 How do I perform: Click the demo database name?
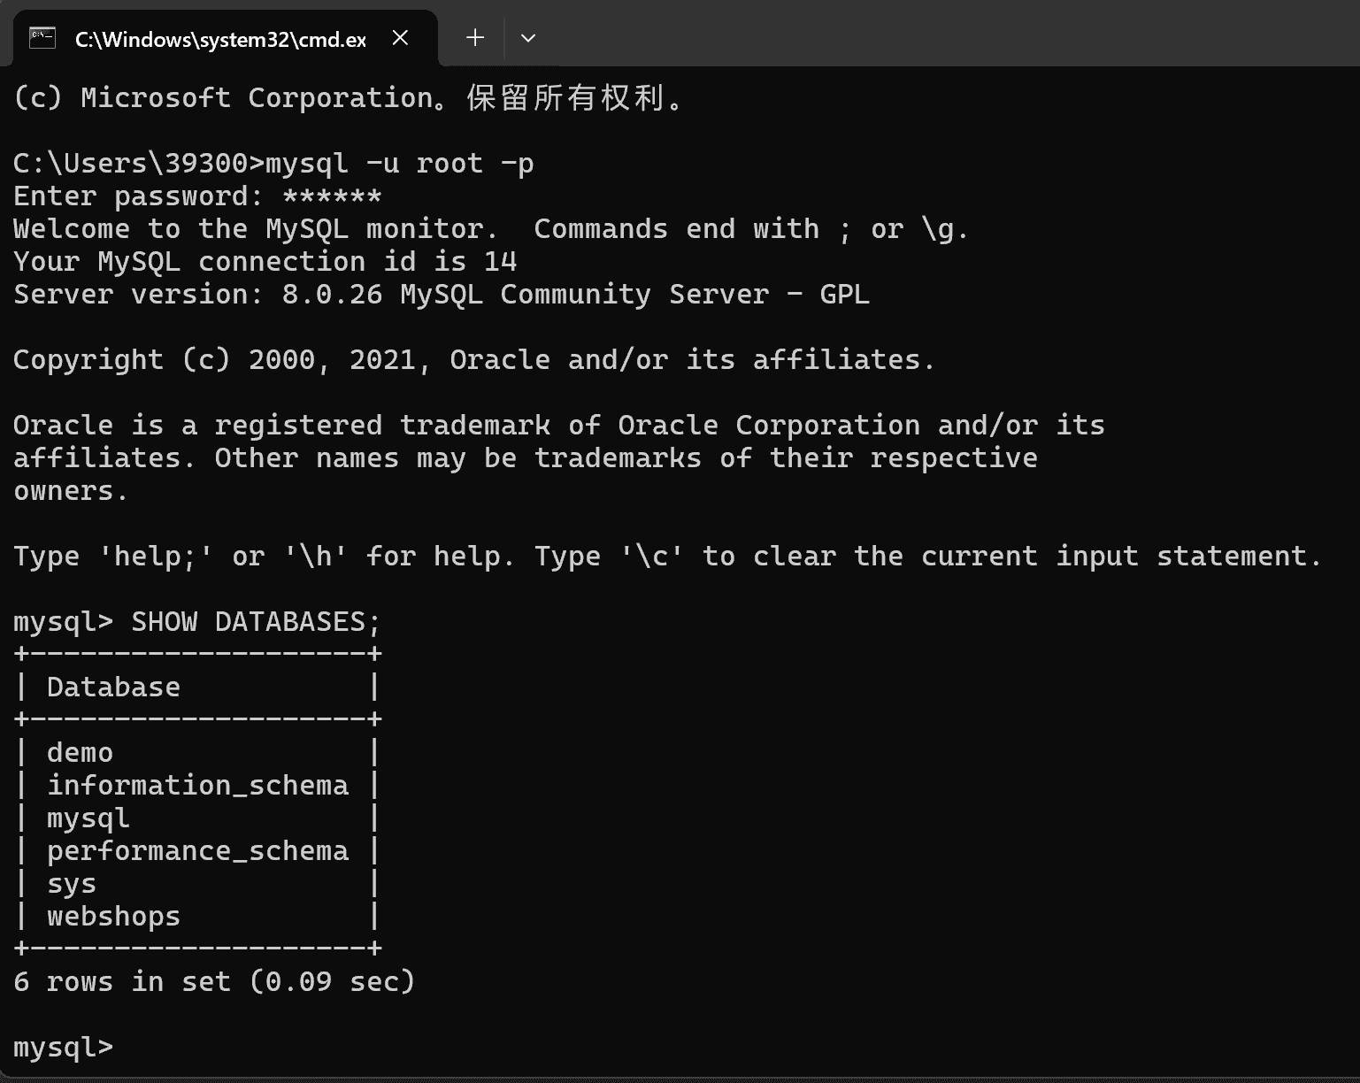click(80, 753)
